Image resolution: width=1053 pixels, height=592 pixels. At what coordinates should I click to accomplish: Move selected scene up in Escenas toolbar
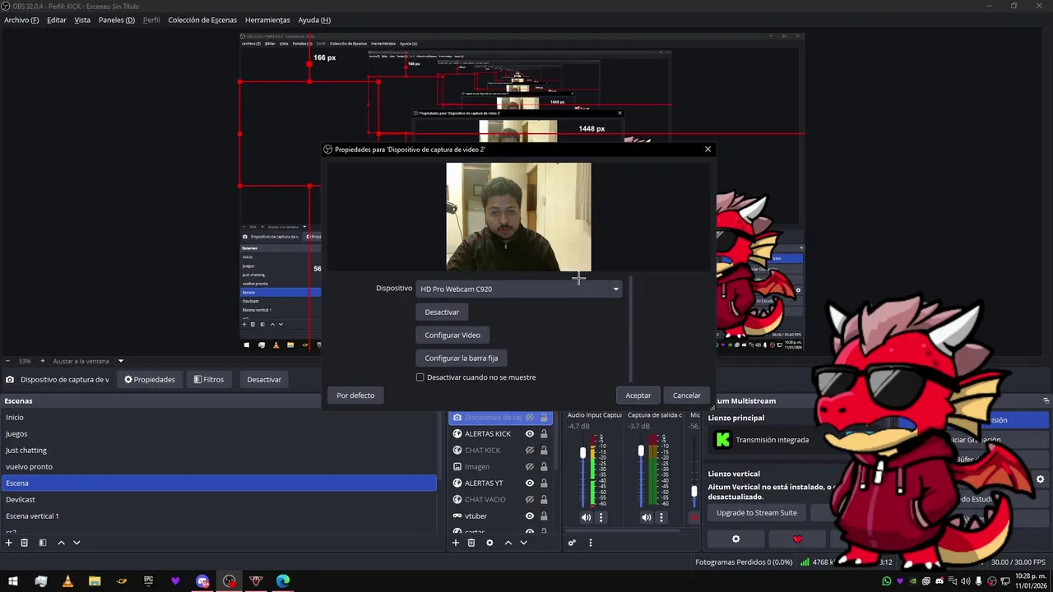pos(61,543)
